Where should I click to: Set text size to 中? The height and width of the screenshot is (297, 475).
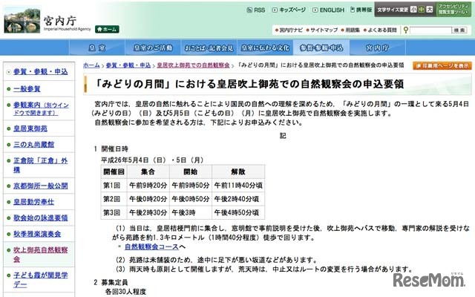(422, 10)
